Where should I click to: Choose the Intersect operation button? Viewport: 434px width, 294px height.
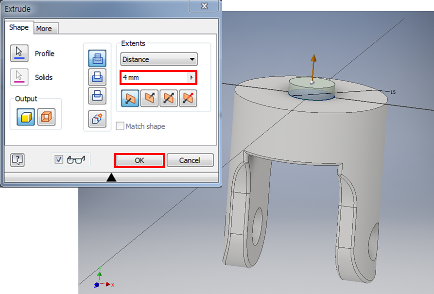pos(97,96)
